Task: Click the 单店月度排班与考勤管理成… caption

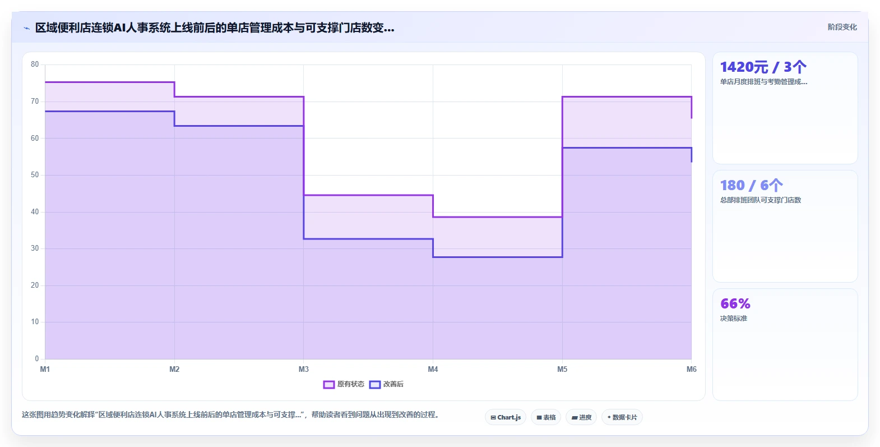Action: click(763, 82)
